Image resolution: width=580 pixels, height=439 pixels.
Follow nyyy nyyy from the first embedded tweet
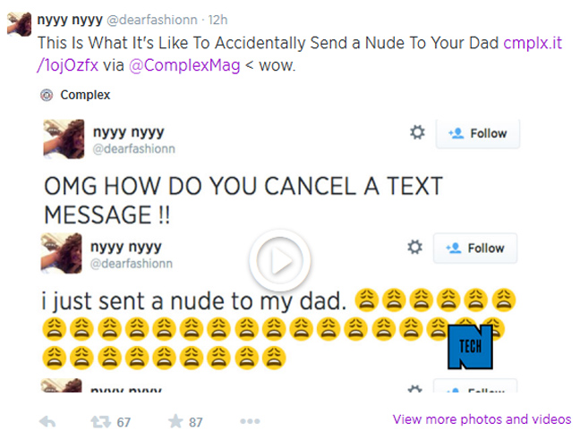click(478, 133)
